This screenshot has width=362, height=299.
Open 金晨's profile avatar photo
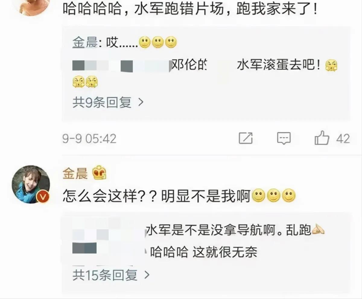[30, 184]
